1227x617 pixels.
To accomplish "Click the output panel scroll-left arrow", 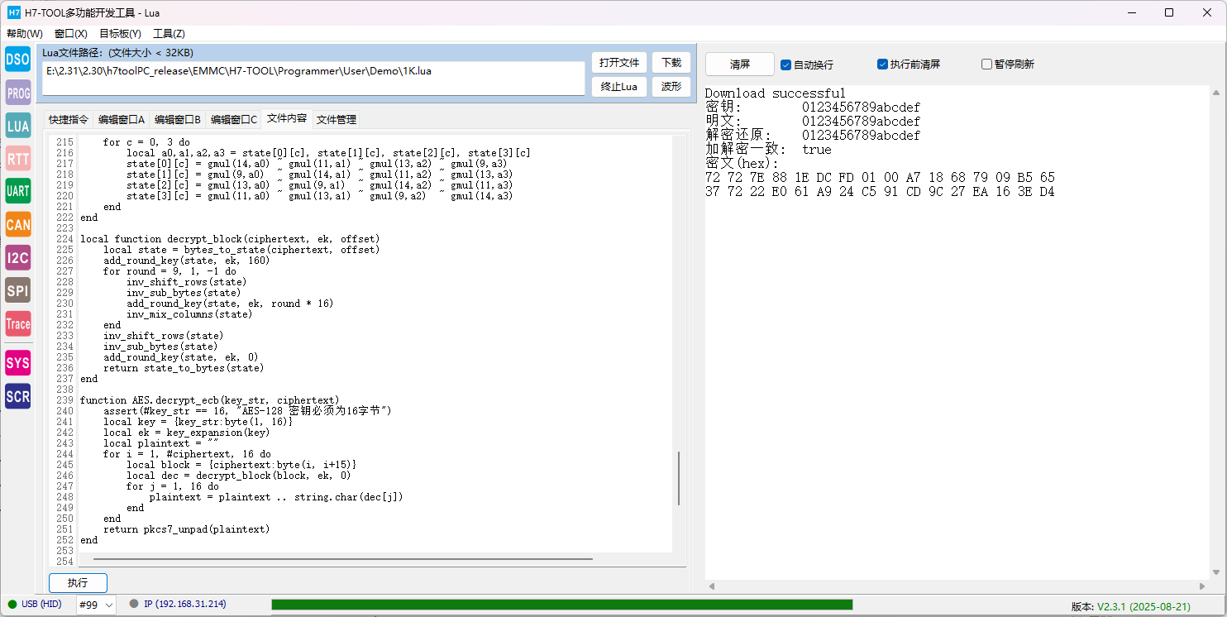I will pos(711,586).
